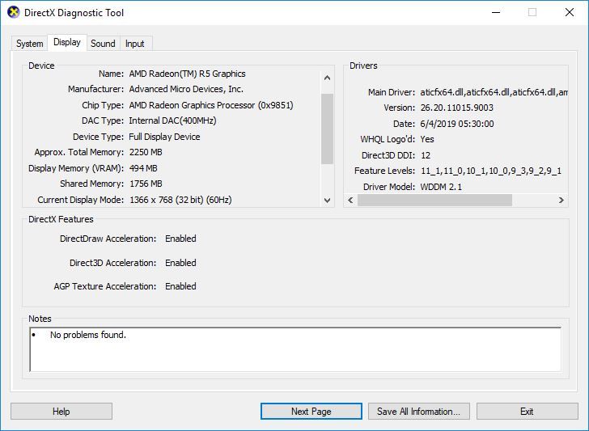Click the 'Internal DAC(400MHz)' value
589x431 pixels.
172,120
